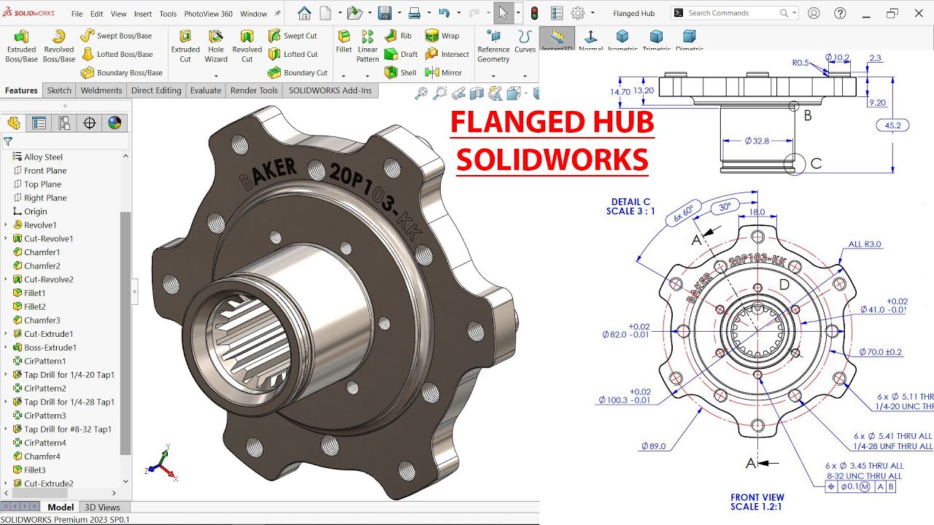Click the Mirror tool
Image resolution: width=934 pixels, height=525 pixels.
coord(444,73)
